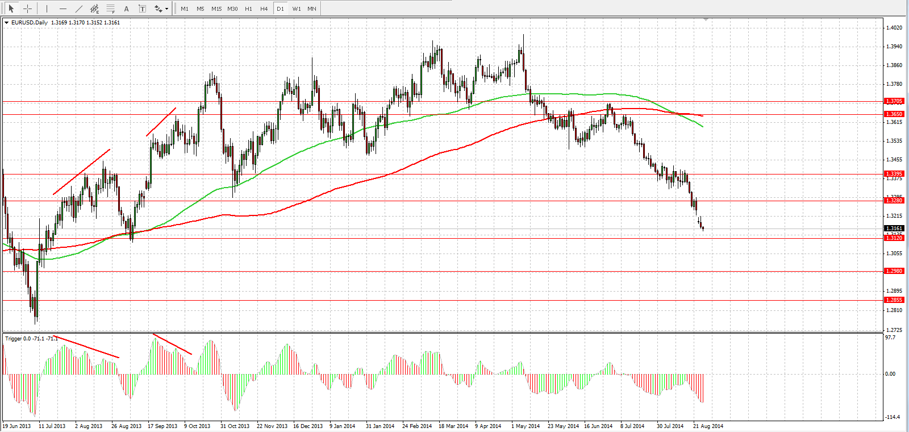Click the 21 Aug 2014 date label
This screenshot has width=909, height=432.
pos(708,426)
